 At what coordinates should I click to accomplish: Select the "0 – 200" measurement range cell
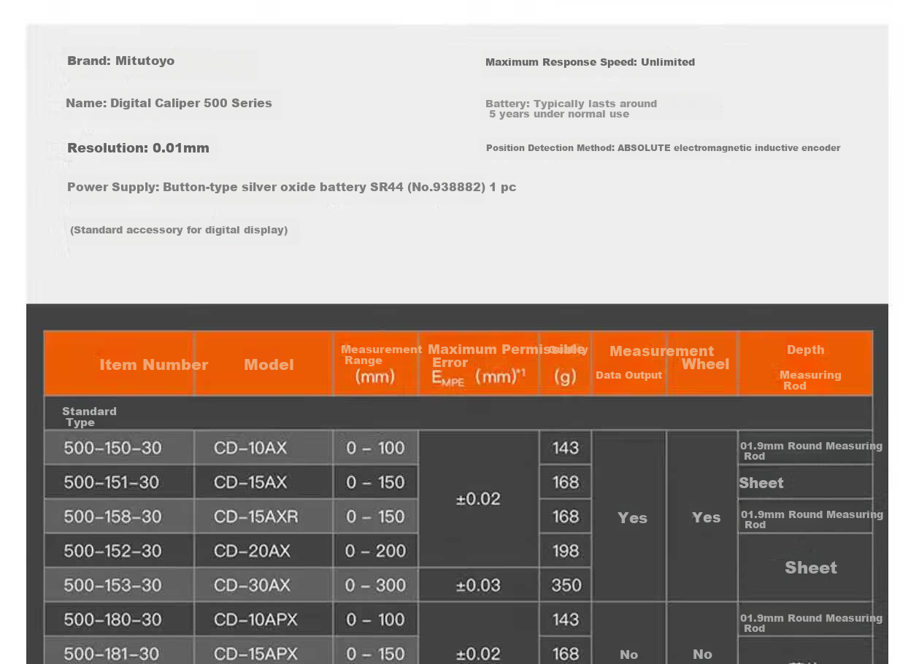[375, 551]
